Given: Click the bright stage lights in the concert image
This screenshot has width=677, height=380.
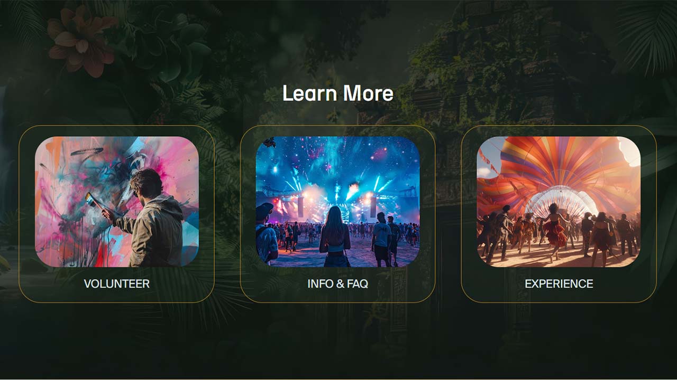Looking at the screenshot, I should coord(338,190).
